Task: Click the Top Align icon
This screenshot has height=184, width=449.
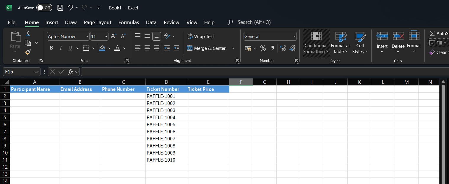Action: click(x=137, y=36)
